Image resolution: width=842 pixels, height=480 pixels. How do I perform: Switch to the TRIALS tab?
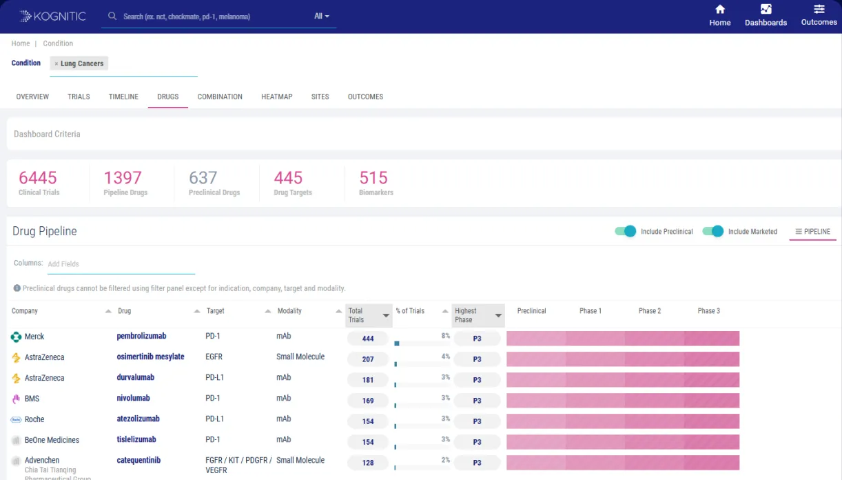[x=79, y=97]
